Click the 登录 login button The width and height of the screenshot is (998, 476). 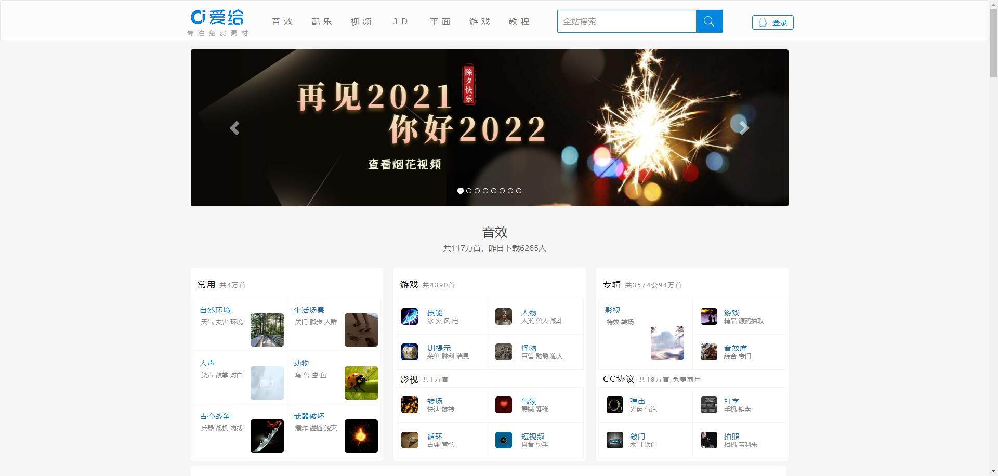click(x=772, y=22)
